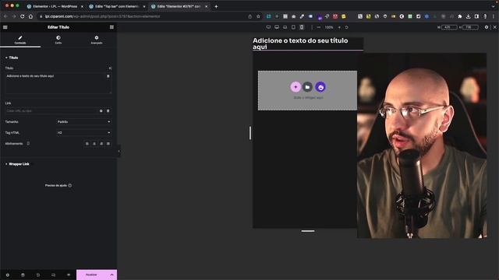Add new container with the plus button

296,87
